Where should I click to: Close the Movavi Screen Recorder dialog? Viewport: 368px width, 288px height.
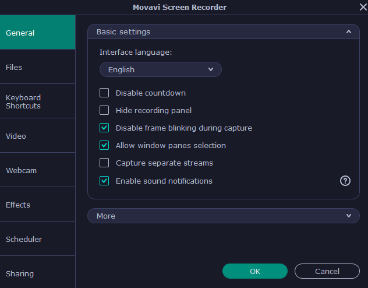click(x=363, y=7)
